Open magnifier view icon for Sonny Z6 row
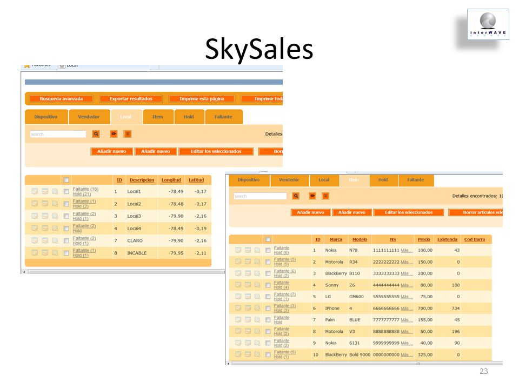This screenshot has width=519, height=389. [x=257, y=285]
